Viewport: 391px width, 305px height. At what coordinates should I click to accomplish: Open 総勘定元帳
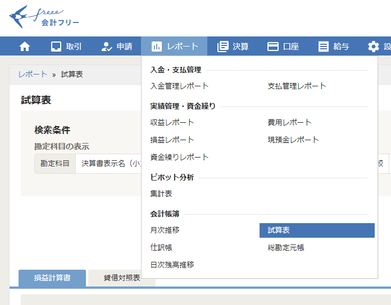[x=286, y=248]
